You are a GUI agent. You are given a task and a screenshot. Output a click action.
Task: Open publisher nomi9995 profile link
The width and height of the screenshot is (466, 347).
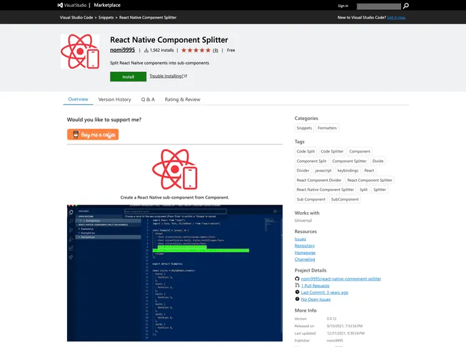123,50
